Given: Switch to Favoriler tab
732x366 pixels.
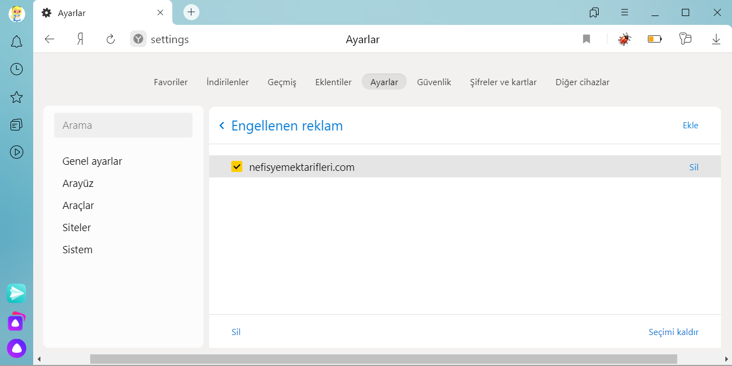Looking at the screenshot, I should pos(170,82).
